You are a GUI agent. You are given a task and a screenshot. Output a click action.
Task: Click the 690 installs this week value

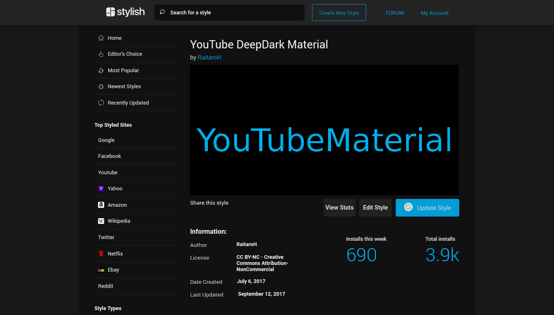point(361,255)
